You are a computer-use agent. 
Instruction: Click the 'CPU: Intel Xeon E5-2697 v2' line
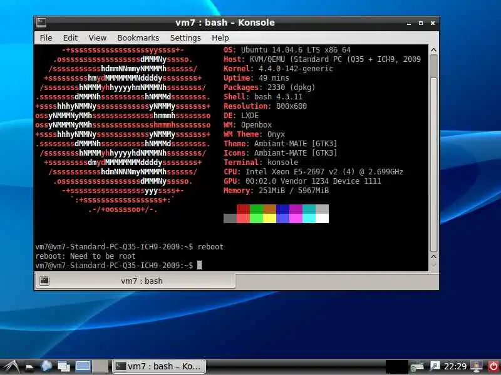point(314,172)
